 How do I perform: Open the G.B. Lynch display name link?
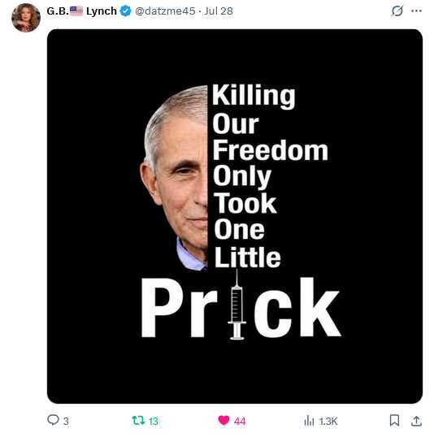[82, 11]
